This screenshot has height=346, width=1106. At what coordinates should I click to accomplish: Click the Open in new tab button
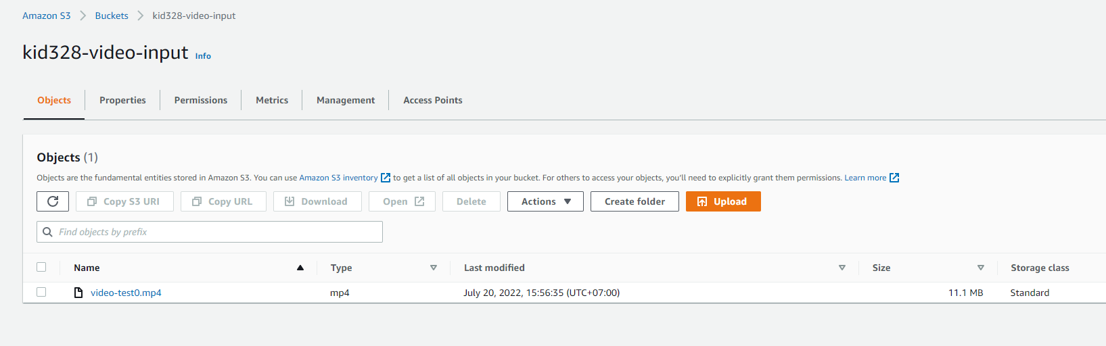click(x=402, y=201)
